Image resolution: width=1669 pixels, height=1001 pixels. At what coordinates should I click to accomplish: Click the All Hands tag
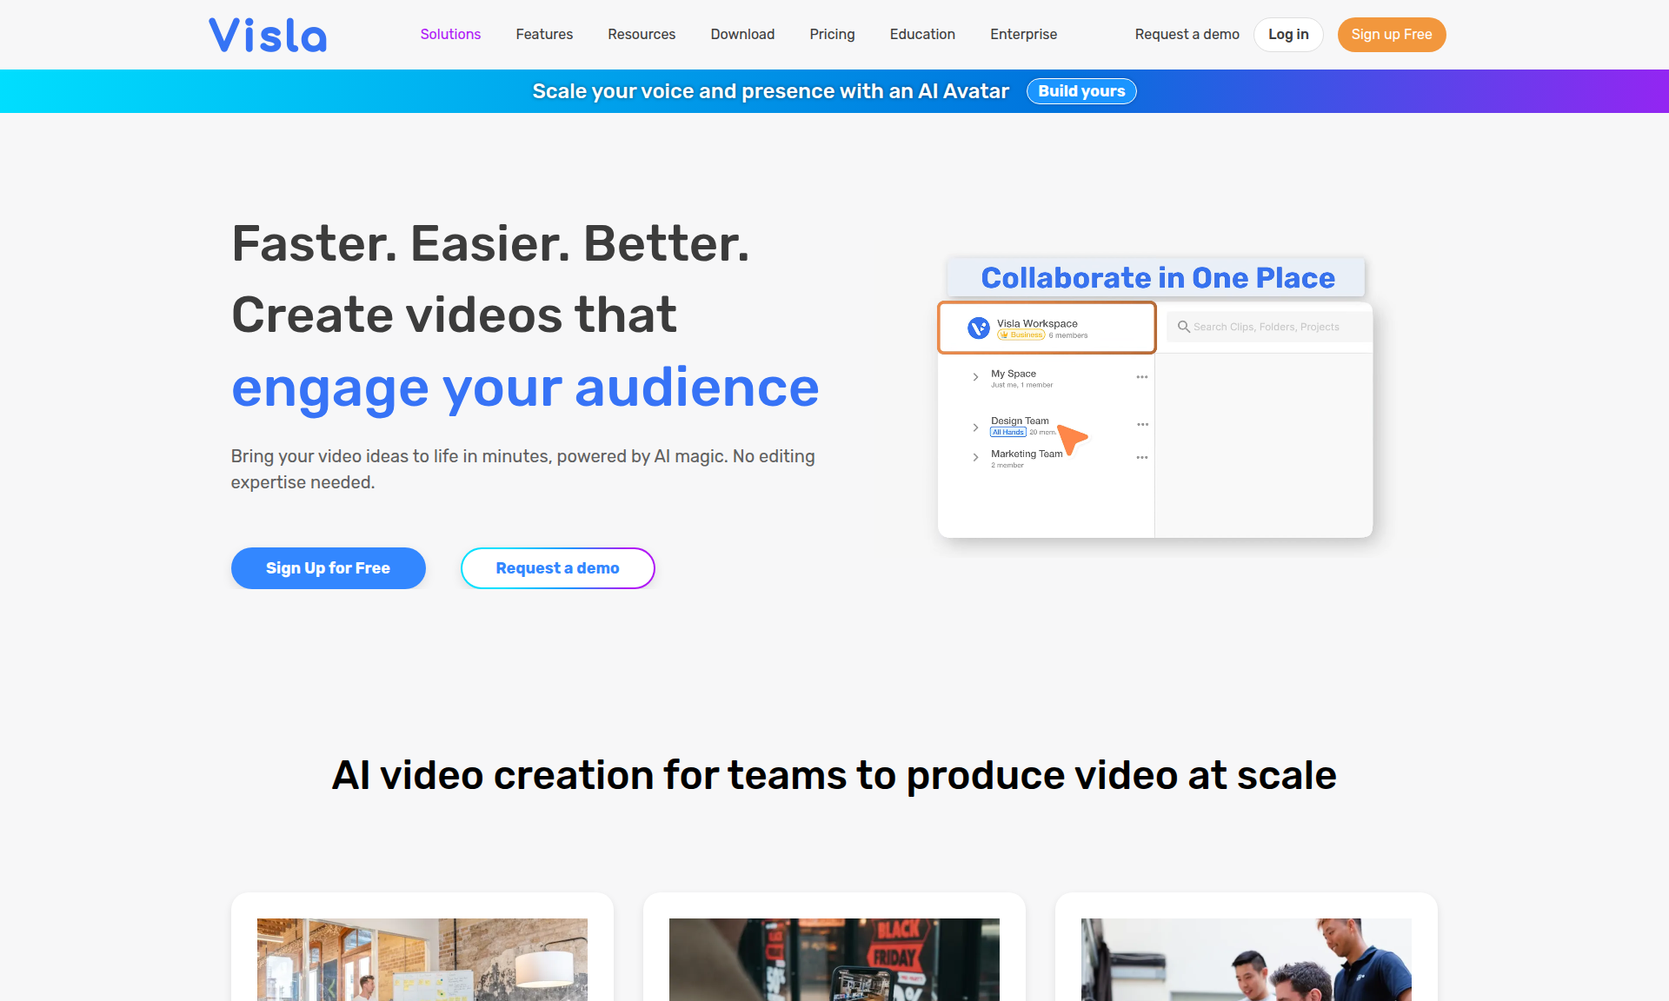click(x=1008, y=432)
